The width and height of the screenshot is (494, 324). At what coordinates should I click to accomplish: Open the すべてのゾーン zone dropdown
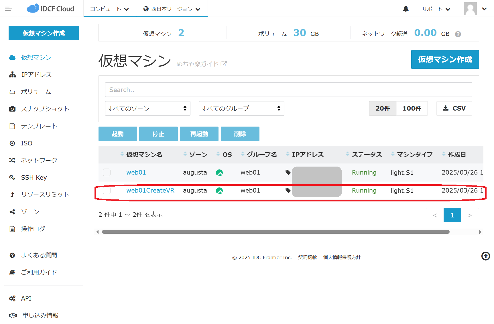(x=147, y=109)
